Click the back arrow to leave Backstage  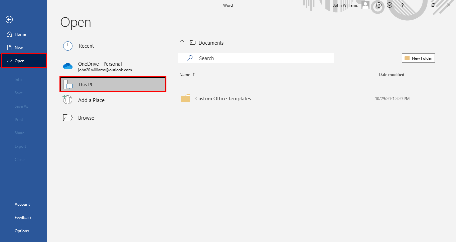coord(9,20)
